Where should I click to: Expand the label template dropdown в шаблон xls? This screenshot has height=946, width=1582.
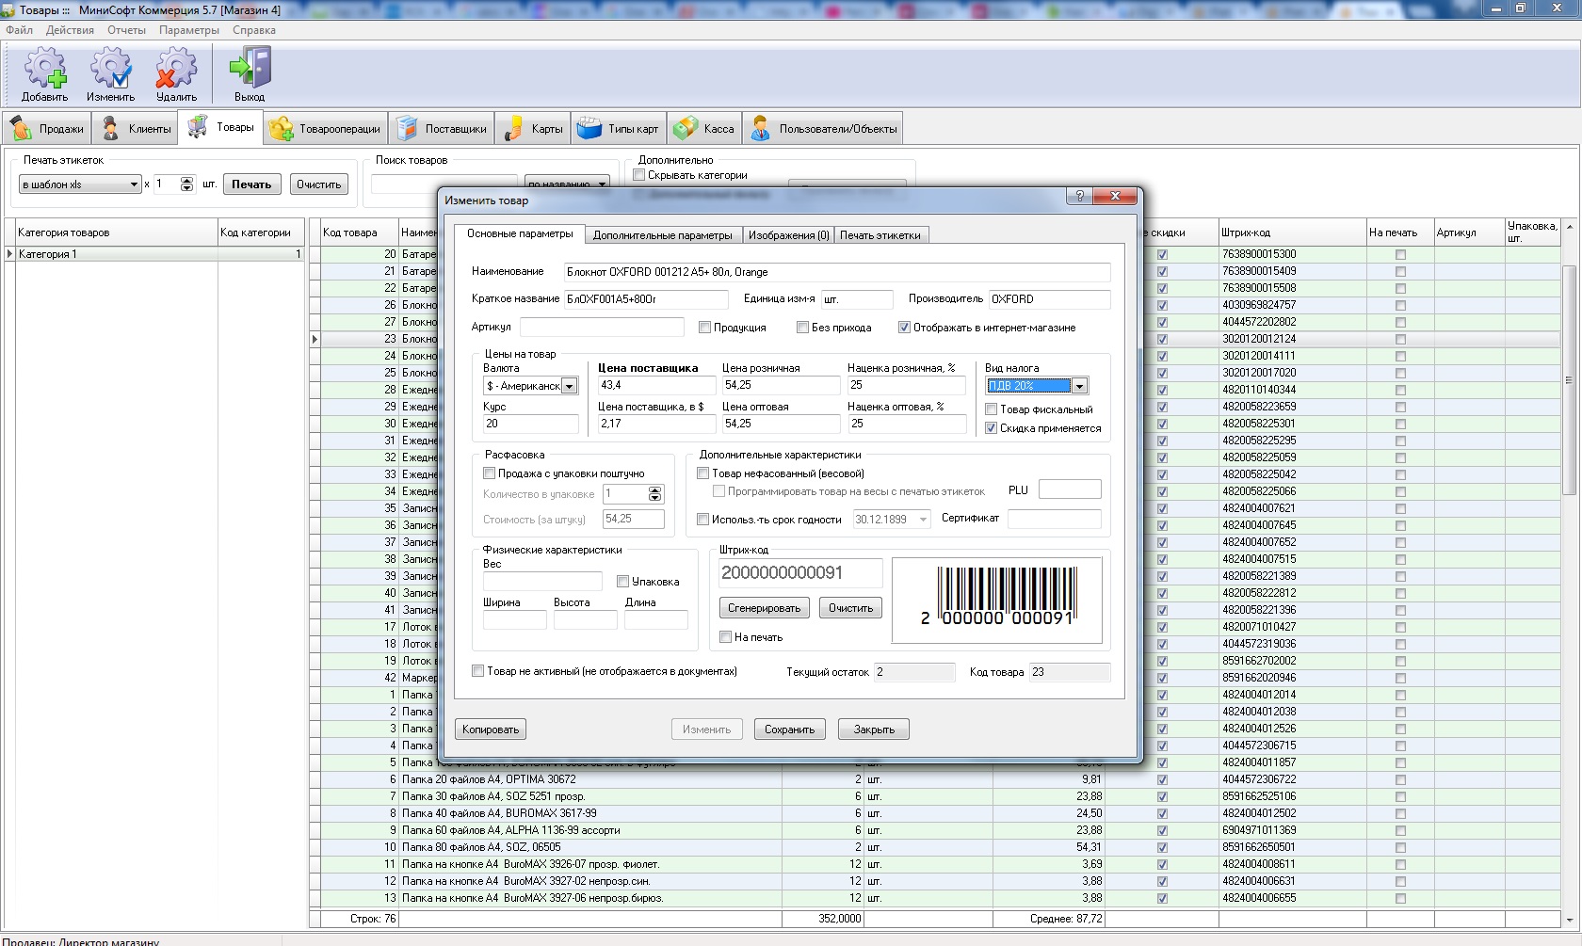click(134, 184)
